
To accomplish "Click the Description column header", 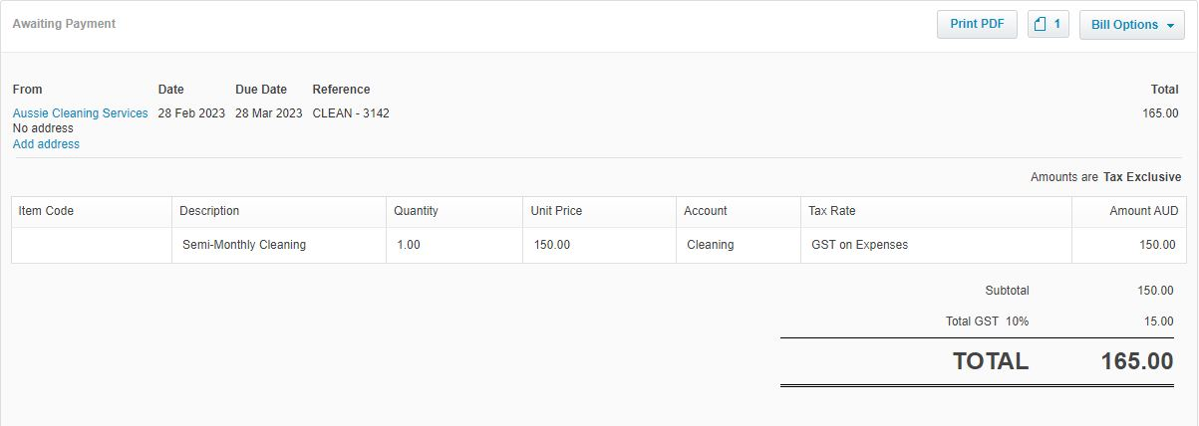I will pos(209,211).
